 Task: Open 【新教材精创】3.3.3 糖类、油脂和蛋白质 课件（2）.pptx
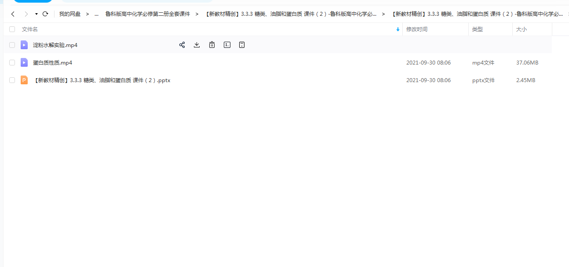pyautogui.click(x=102, y=80)
